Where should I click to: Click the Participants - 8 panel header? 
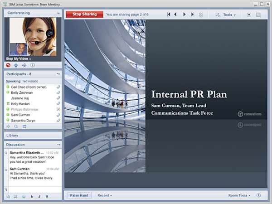(33, 74)
